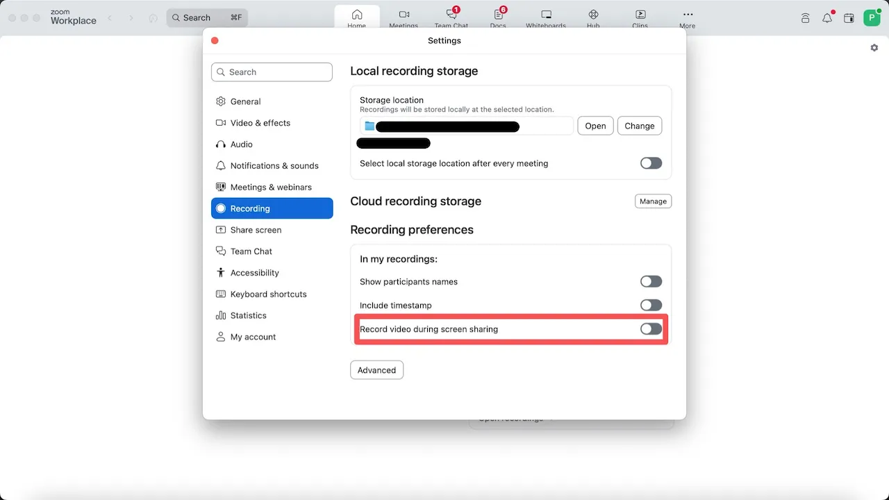Image resolution: width=889 pixels, height=500 pixels.
Task: Turn on Include timestamp toggle
Action: tap(651, 306)
